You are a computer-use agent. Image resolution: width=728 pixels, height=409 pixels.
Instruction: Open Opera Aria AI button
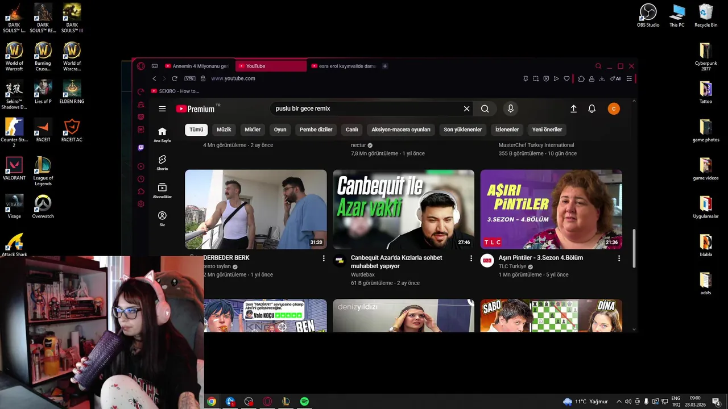tap(615, 78)
